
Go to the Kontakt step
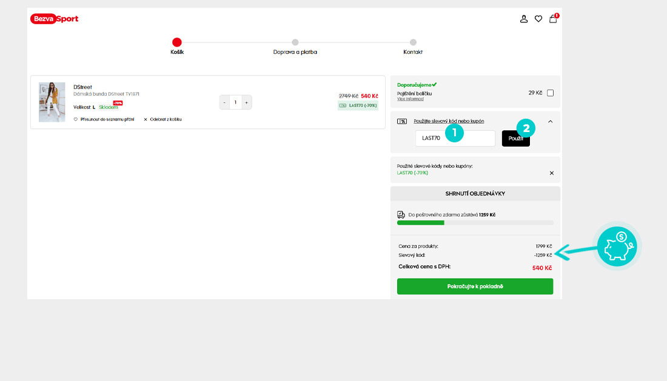[413, 42]
